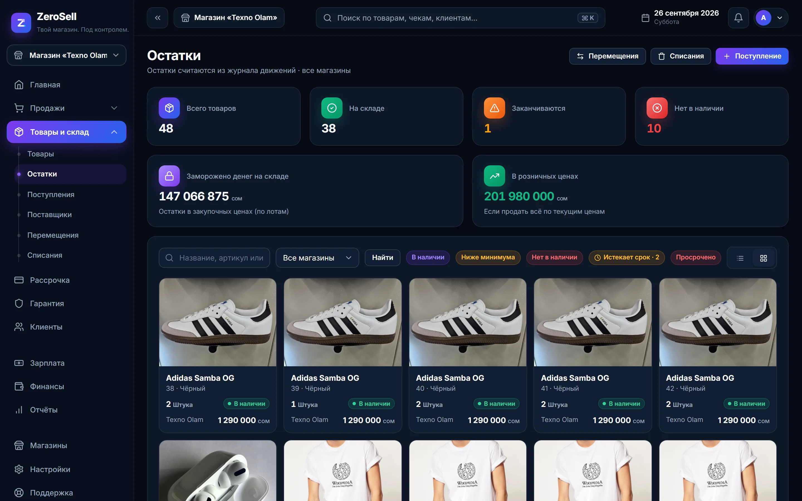Viewport: 802px width, 501px height.
Task: Click the search magnifier in the top search bar
Action: coord(327,18)
